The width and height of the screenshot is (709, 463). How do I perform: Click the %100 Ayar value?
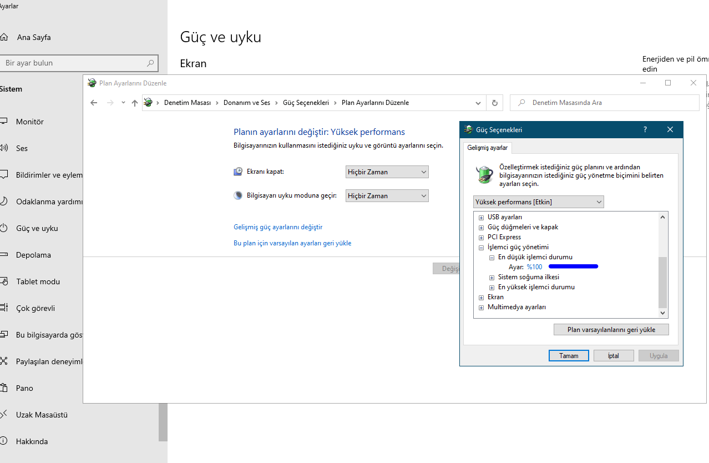(x=534, y=267)
